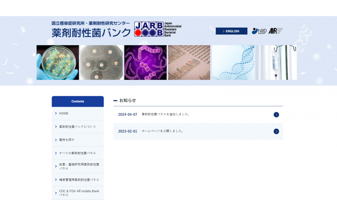Viewport: 337px width, 217px height.
Task: Click the JARB logo in the header
Action: (x=158, y=29)
